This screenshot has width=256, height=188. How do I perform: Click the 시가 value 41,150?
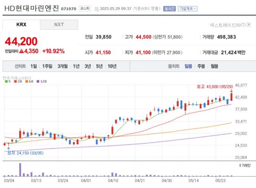pos(103,53)
